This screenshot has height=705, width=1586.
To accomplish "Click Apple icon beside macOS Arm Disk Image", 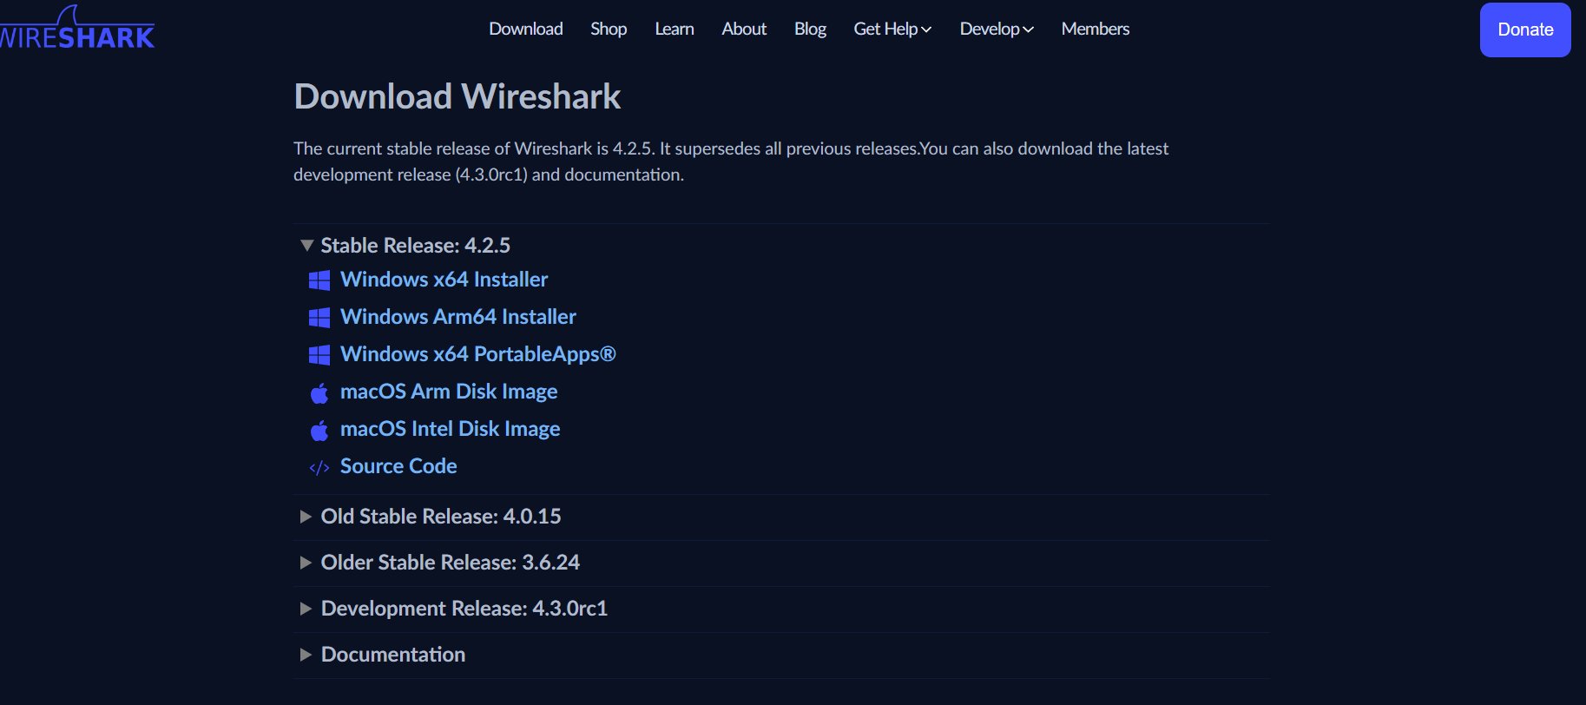I will point(319,393).
